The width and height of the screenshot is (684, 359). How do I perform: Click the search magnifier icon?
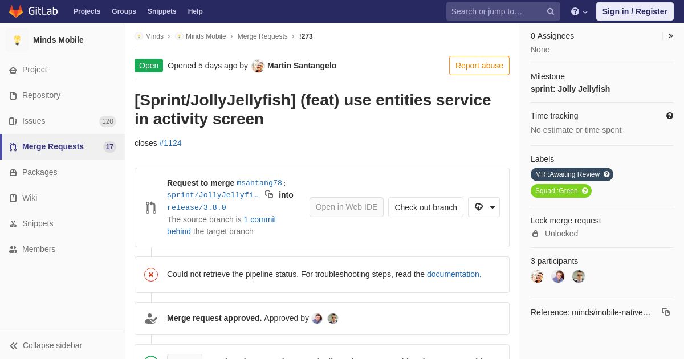551,11
